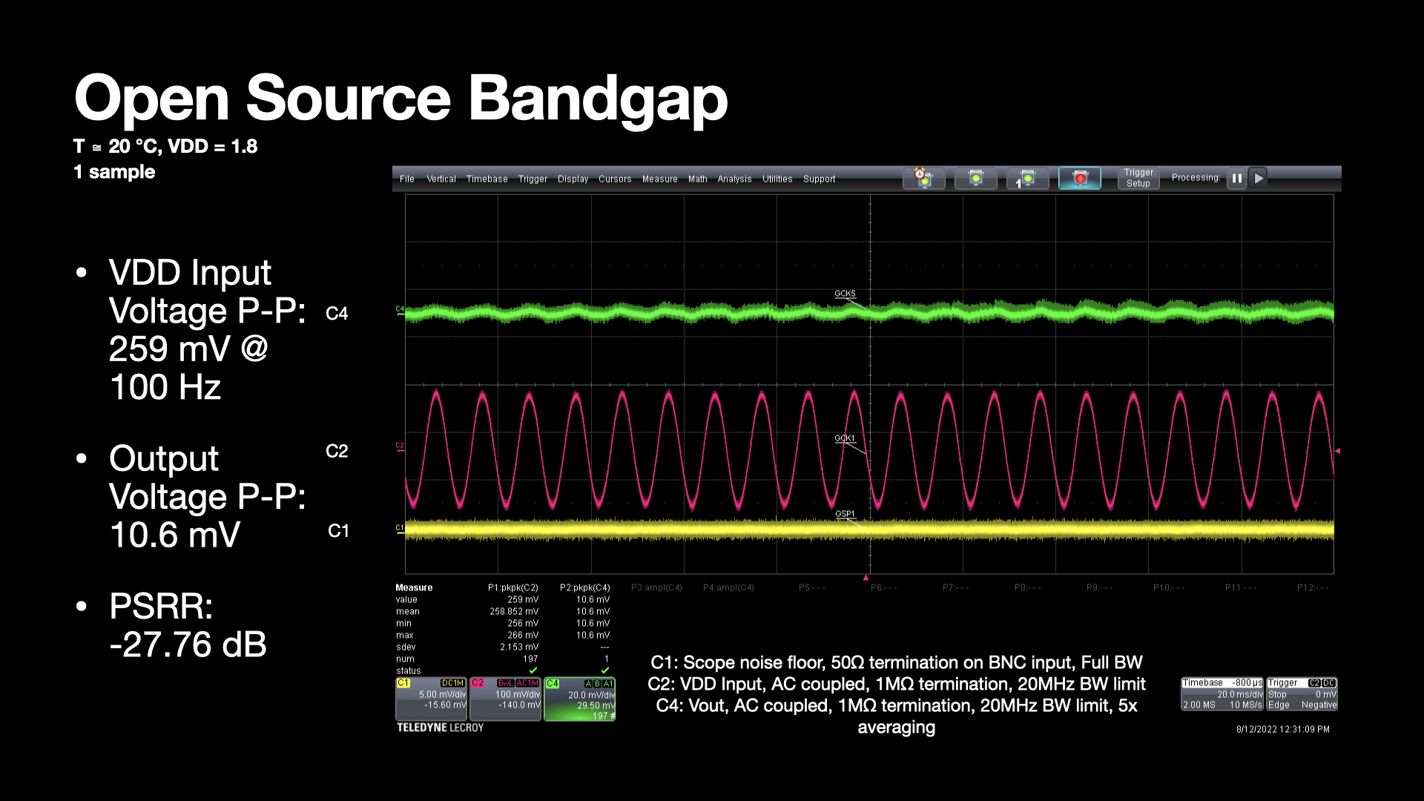Open the C1 channel descriptor box
This screenshot has height=801, width=1424.
(x=431, y=699)
